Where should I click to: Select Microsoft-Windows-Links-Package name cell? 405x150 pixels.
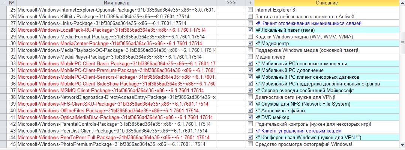[x=117, y=23]
